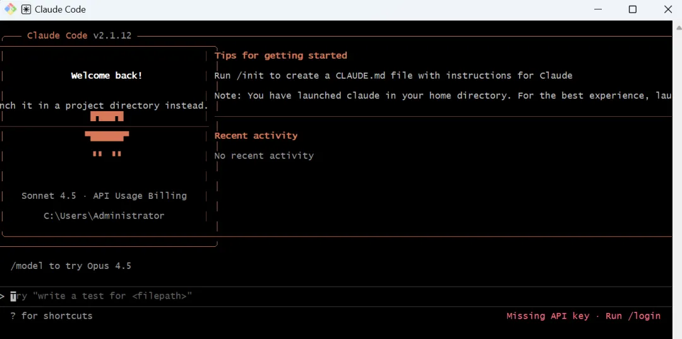Maximize the Claude Code window

tap(633, 9)
